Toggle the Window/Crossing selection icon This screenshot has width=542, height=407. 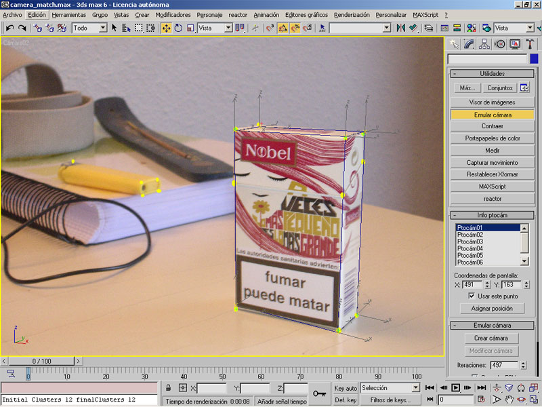click(x=150, y=28)
